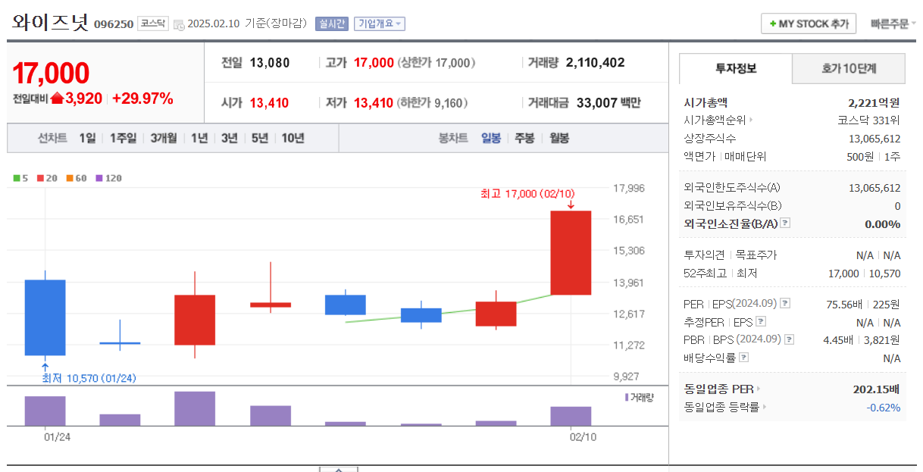Screen dimensions: 923x472
Task: Switch candlestick chart to 월봉
Action: [559, 138]
